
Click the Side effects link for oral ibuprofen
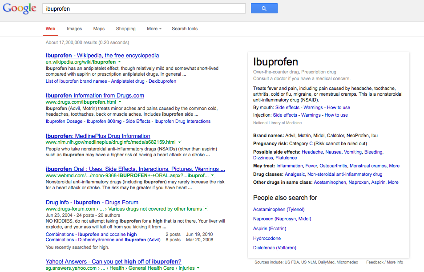(287, 107)
